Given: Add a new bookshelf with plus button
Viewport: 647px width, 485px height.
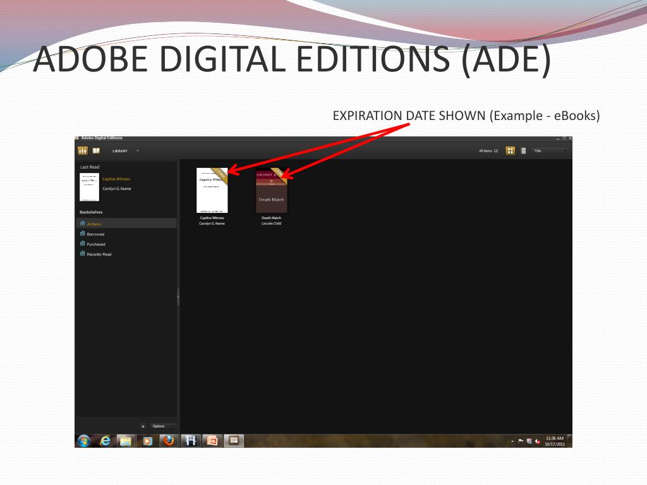Looking at the screenshot, I should pos(143,426).
